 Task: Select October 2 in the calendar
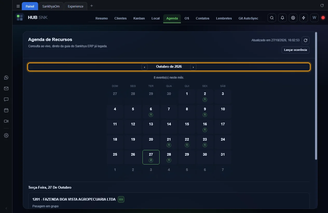pos(205,96)
